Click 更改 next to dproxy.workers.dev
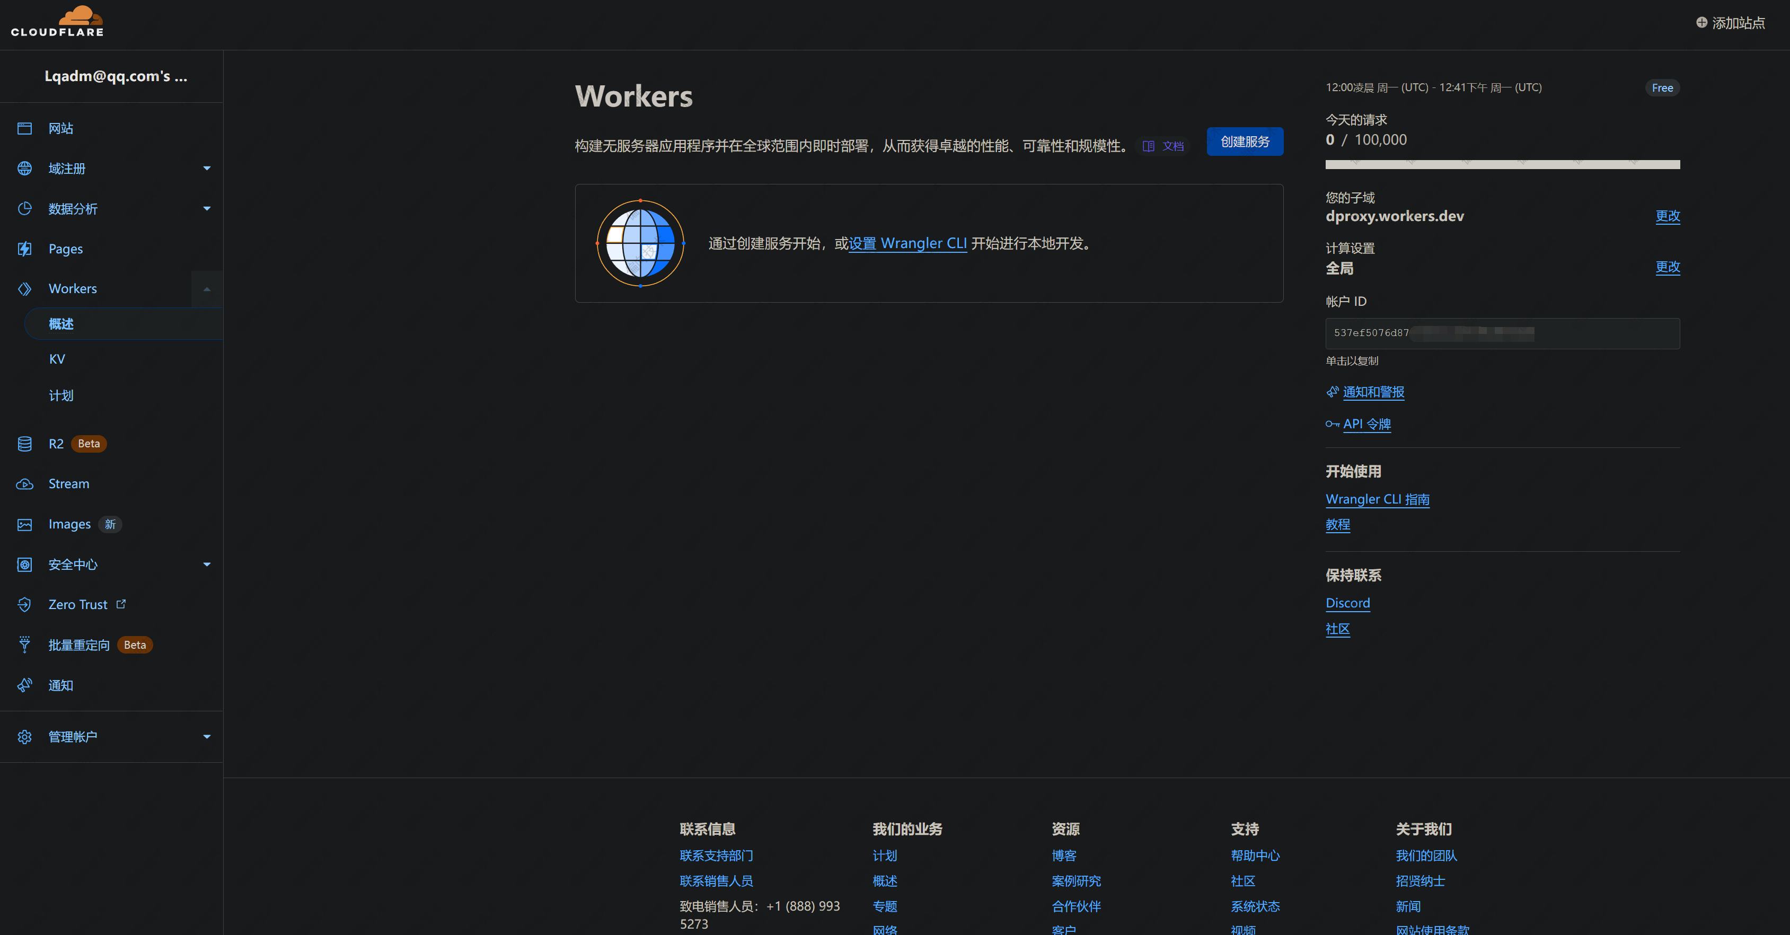Viewport: 1790px width, 935px height. (1667, 216)
